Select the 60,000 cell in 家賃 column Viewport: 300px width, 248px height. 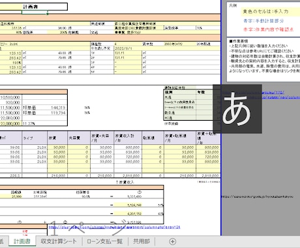pyautogui.click(x=57, y=157)
